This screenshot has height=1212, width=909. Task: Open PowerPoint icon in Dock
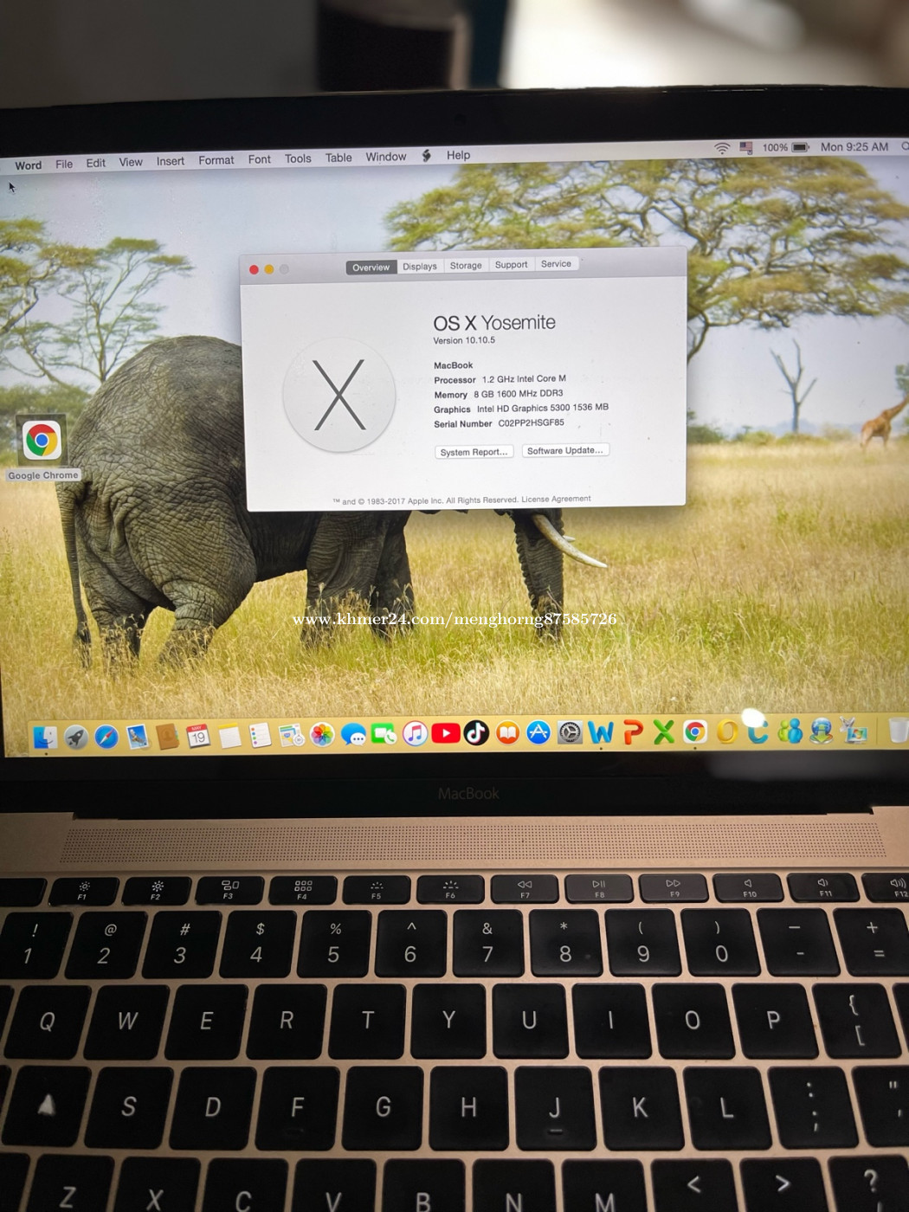point(633,732)
